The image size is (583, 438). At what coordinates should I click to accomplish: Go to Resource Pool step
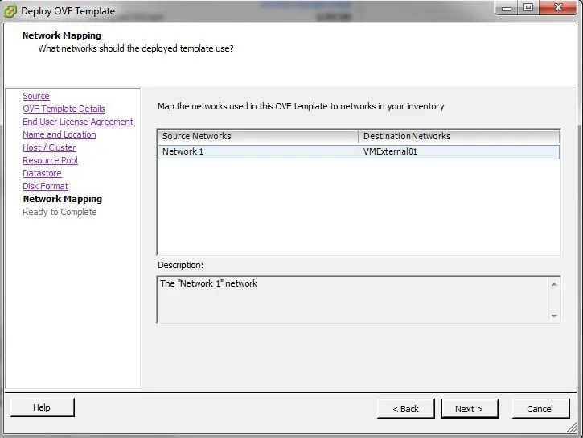(50, 160)
